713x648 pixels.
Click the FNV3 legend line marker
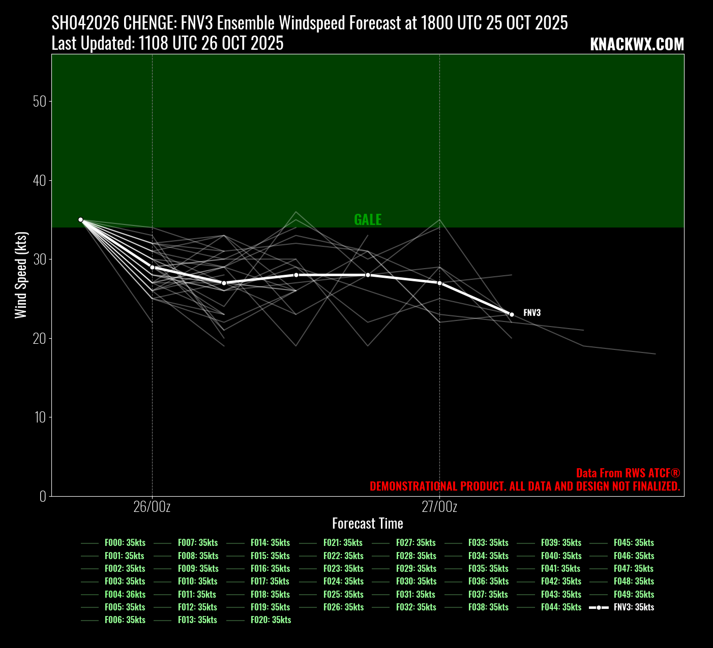click(599, 607)
